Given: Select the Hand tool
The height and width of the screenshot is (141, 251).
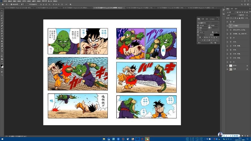Looking at the screenshot, I should [2, 59].
